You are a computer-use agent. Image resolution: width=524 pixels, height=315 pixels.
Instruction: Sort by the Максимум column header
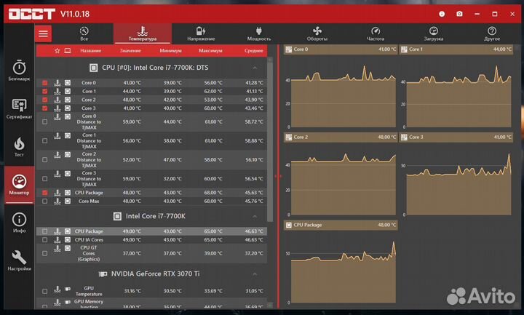point(210,51)
